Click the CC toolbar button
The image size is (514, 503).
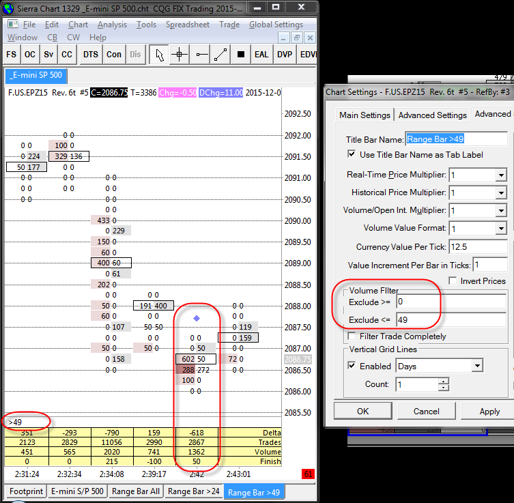click(67, 55)
